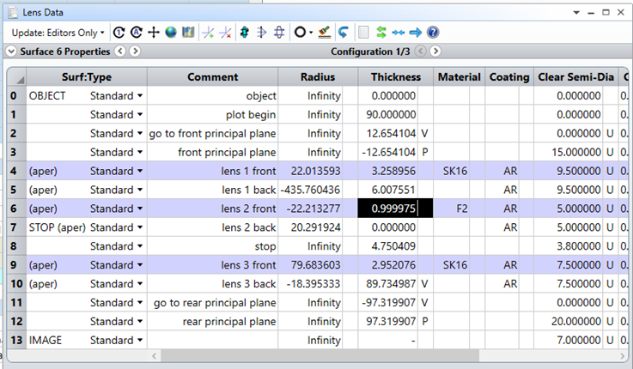Click the scroll left arrow of horizontal scrollbar
633x369 pixels.
(154, 355)
